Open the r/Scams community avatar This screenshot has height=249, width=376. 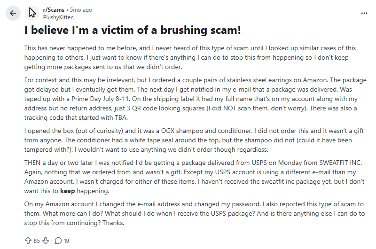click(x=32, y=13)
